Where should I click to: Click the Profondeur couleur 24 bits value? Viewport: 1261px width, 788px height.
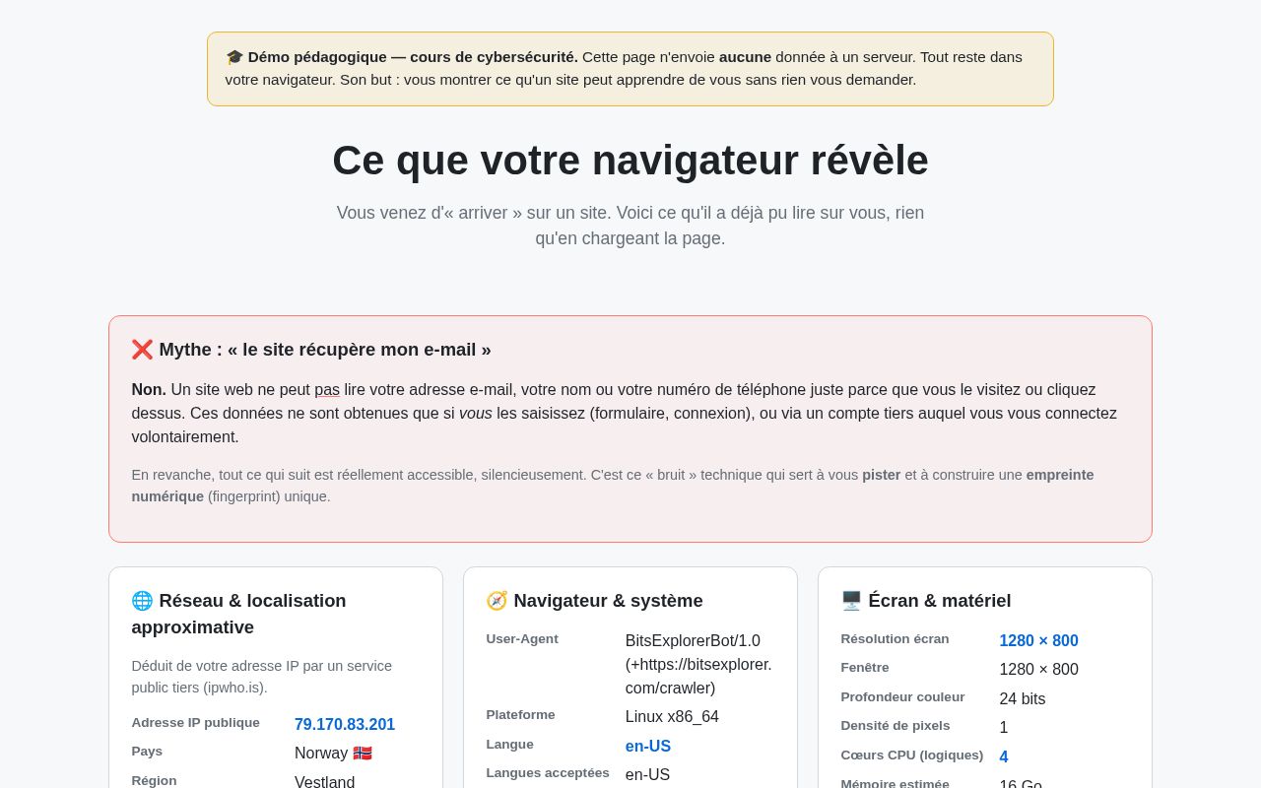(1022, 699)
